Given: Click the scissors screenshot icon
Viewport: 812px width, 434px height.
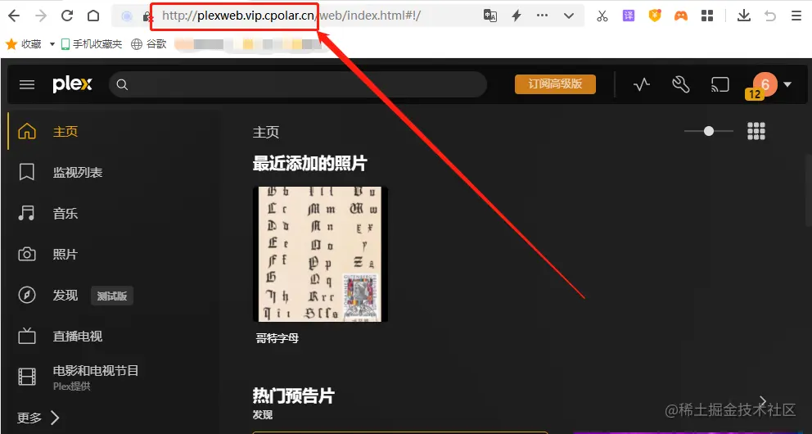Looking at the screenshot, I should 602,16.
